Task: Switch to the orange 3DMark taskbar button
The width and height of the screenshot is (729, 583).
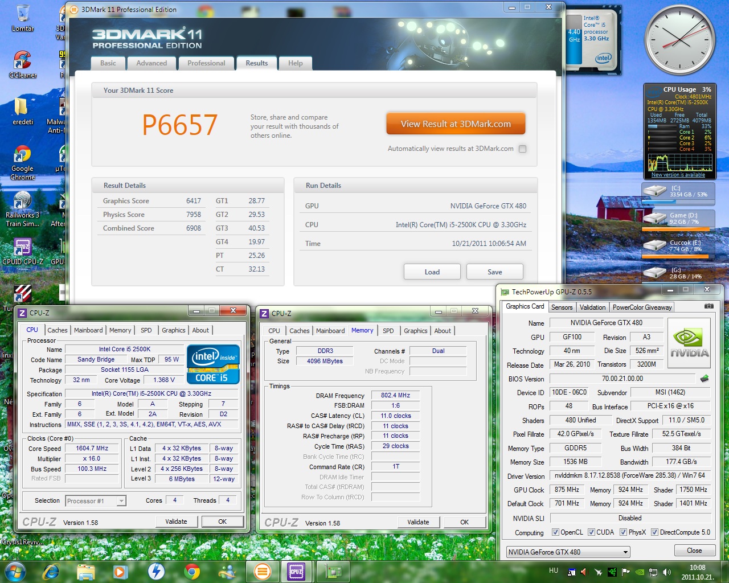Action: pyautogui.click(x=262, y=571)
